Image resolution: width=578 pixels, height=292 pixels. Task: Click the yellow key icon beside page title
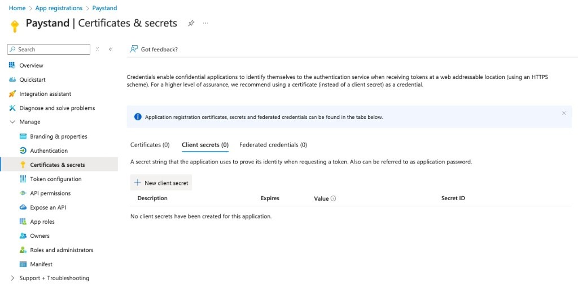coord(15,26)
